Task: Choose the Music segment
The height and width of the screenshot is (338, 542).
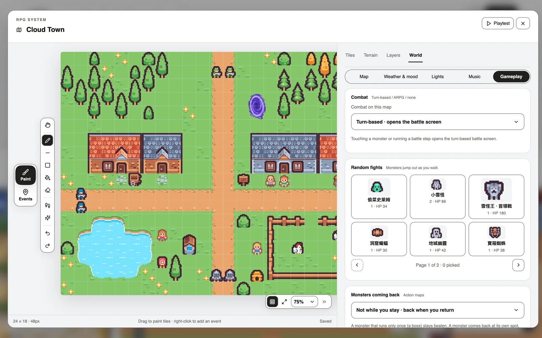Action: pyautogui.click(x=474, y=77)
